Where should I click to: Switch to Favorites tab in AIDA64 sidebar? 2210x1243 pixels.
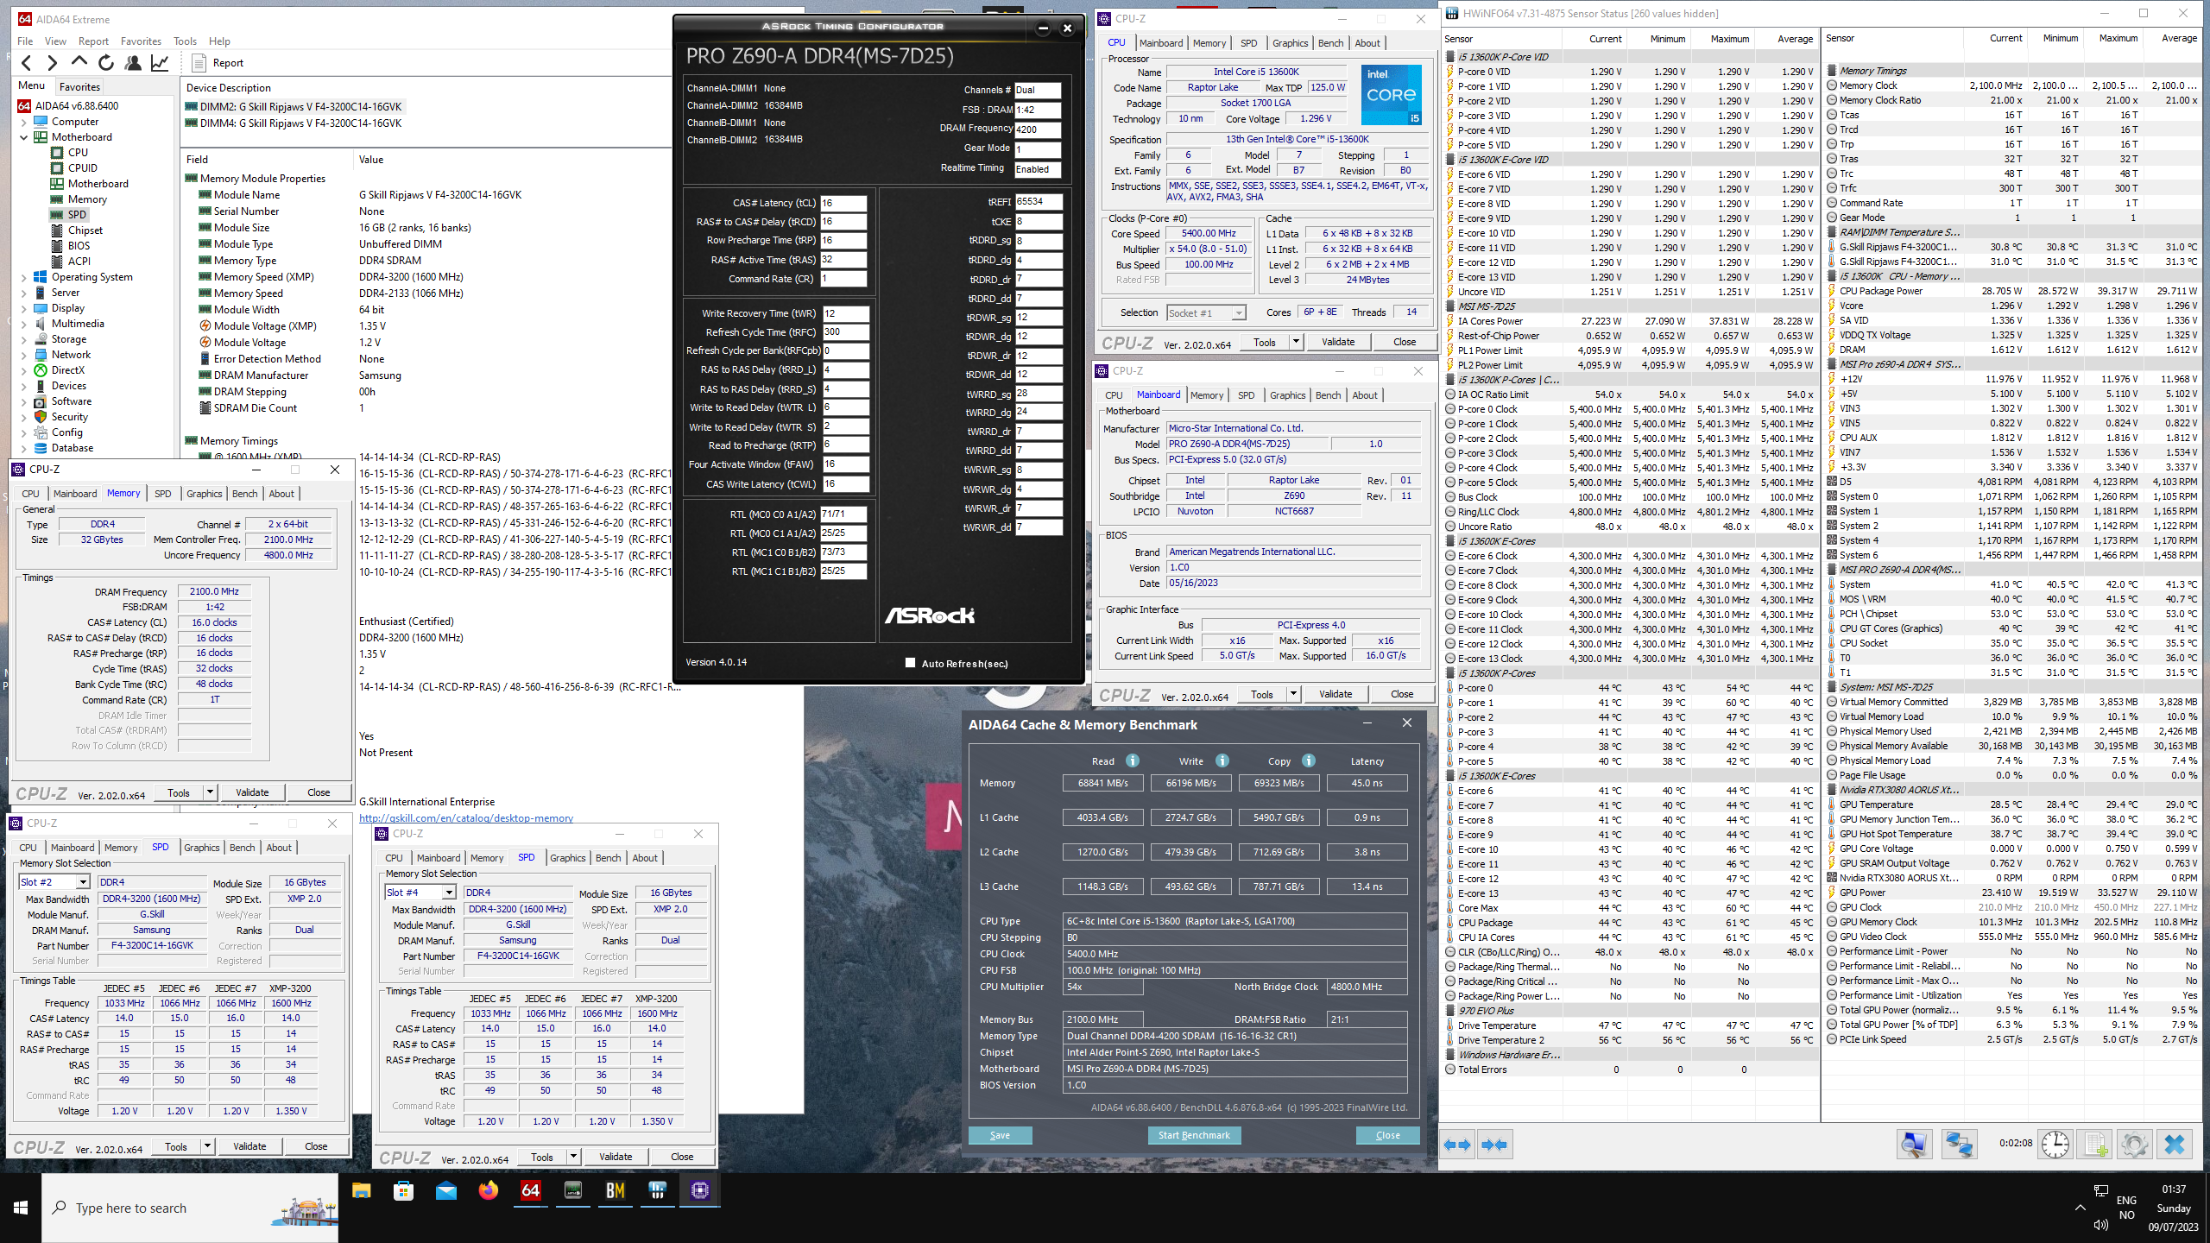(79, 86)
